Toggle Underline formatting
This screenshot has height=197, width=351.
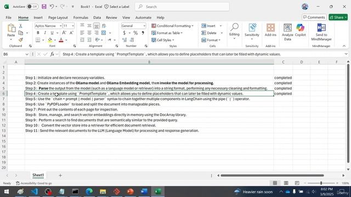click(x=52, y=33)
